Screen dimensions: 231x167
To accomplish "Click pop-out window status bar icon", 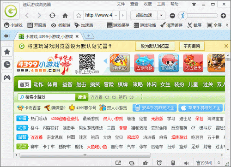I will (x=118, y=163).
